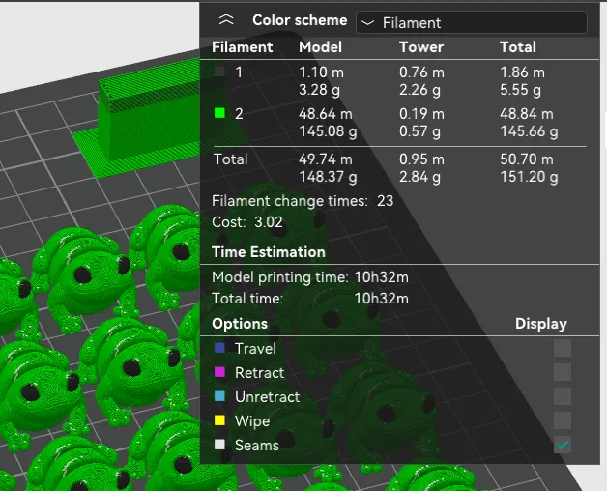Image resolution: width=607 pixels, height=491 pixels.
Task: Click the Time Estimation section header
Action: click(x=269, y=252)
